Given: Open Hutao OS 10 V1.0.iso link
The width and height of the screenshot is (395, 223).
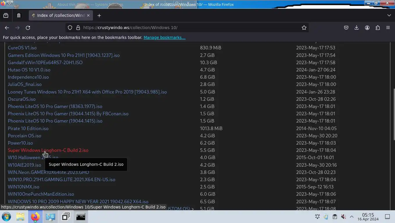Looking at the screenshot, I should [29, 70].
